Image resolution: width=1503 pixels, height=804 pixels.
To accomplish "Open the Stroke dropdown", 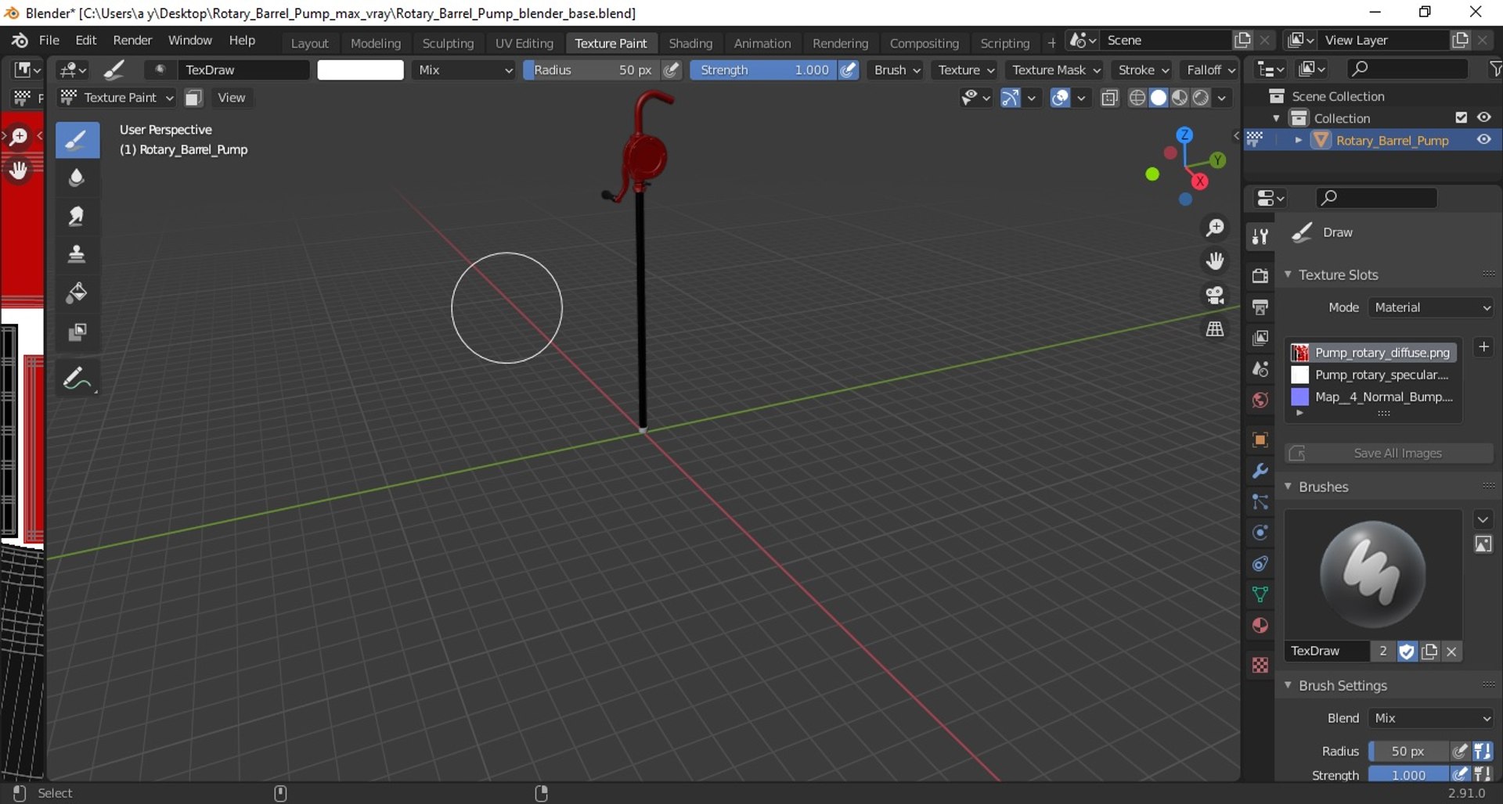I will 1143,70.
